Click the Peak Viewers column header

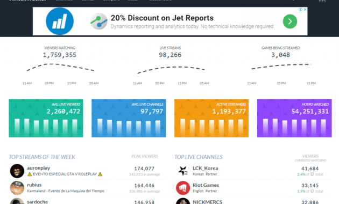point(145,156)
